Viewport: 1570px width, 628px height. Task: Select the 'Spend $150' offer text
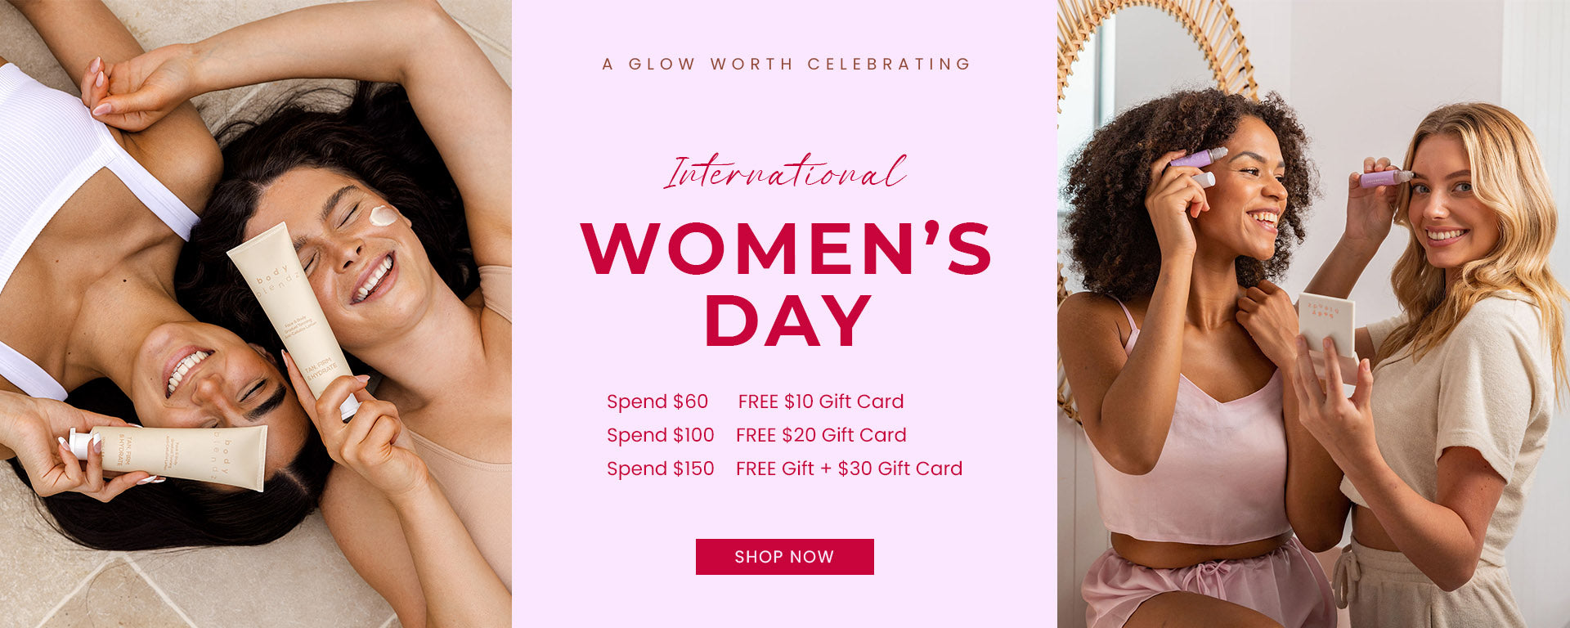coord(660,469)
